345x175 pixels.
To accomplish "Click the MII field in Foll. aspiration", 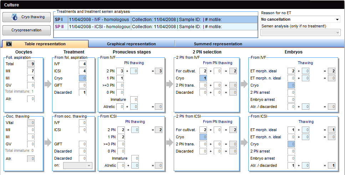I will (31, 71).
